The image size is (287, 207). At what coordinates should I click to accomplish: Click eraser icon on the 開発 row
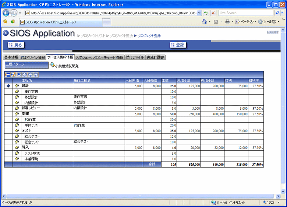click(x=17, y=114)
